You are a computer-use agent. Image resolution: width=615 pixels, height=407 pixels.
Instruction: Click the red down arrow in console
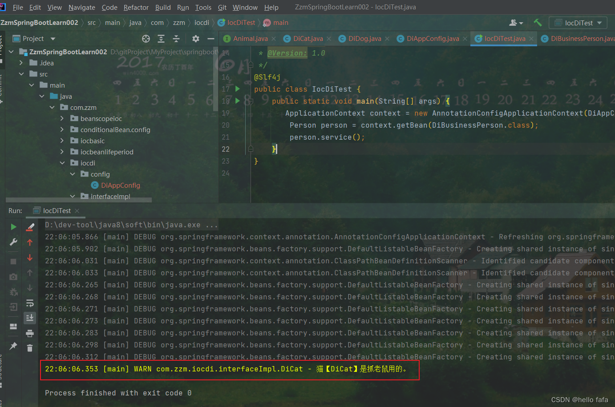coord(30,258)
